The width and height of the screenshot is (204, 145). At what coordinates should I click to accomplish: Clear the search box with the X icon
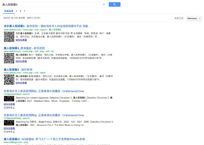click(104, 4)
